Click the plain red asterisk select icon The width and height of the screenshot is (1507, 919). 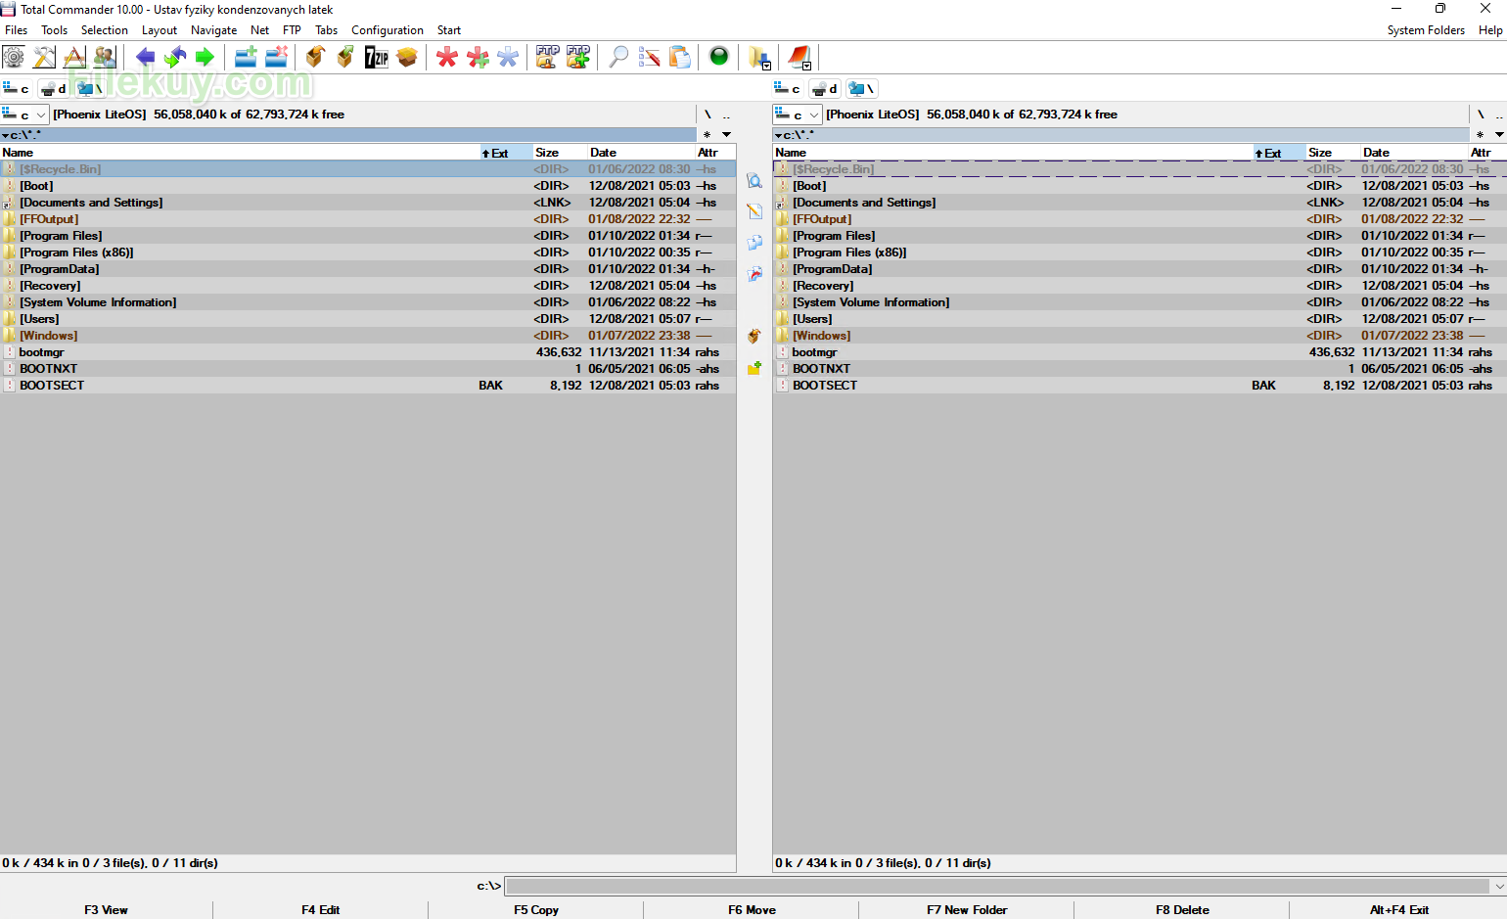(447, 57)
